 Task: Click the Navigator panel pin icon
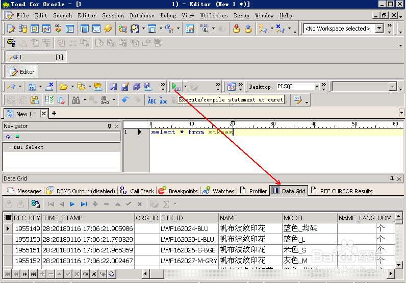point(109,126)
